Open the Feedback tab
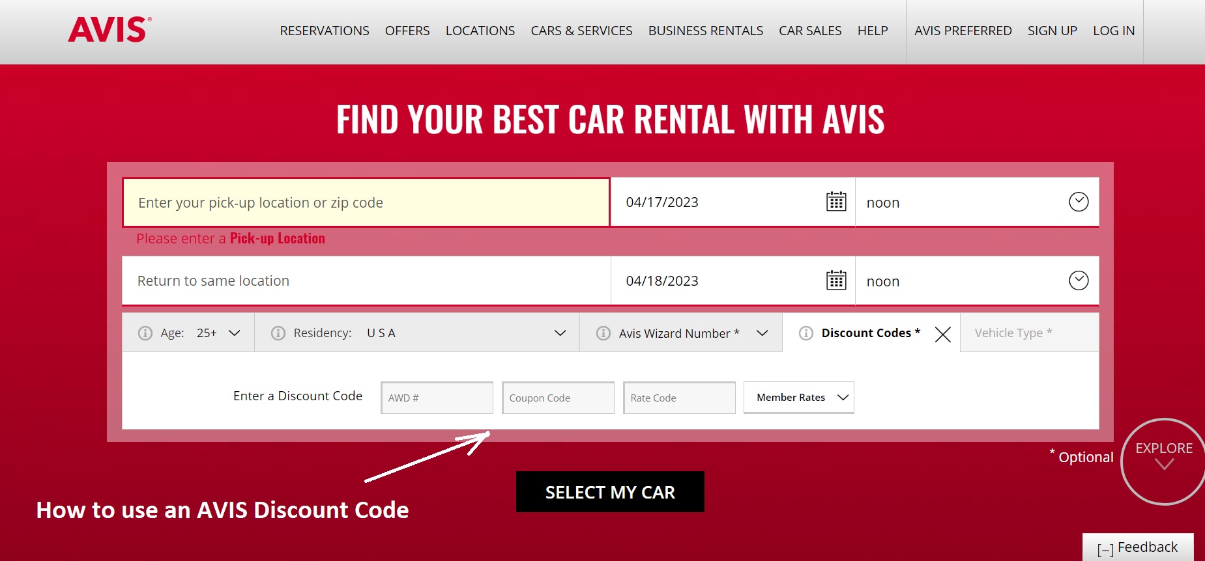Image resolution: width=1205 pixels, height=561 pixels. click(x=1138, y=547)
